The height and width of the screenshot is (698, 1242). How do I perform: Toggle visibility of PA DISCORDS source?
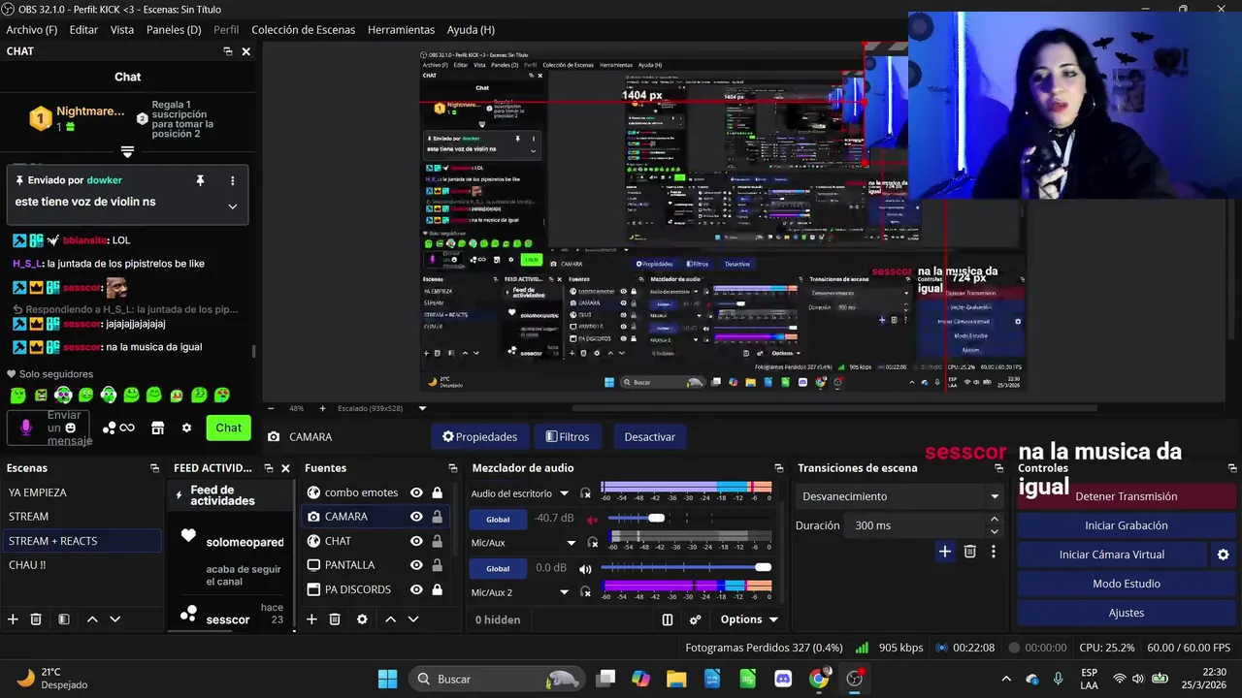[416, 589]
